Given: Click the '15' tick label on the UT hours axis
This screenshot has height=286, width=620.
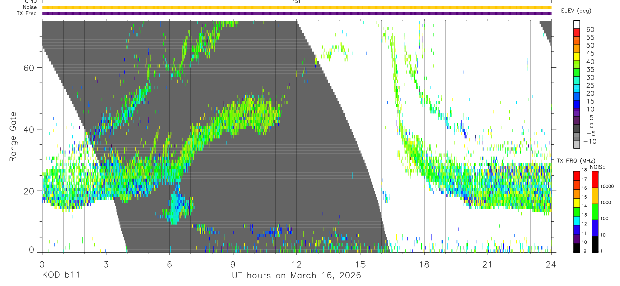Looking at the screenshot, I should [x=360, y=264].
